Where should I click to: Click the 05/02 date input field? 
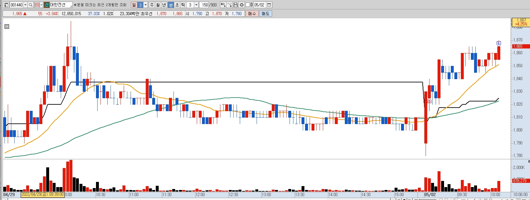coord(260,5)
